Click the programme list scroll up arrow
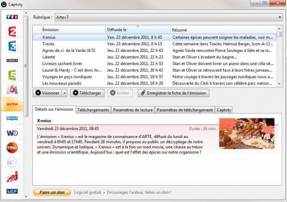This screenshot has width=287, height=202. point(279,29)
